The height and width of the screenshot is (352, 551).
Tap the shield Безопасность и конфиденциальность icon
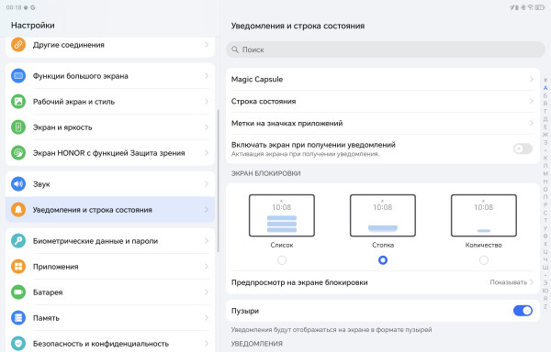[18, 343]
